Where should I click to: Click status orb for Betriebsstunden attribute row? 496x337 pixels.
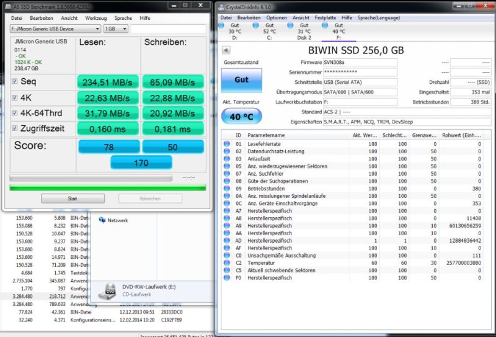coord(226,189)
